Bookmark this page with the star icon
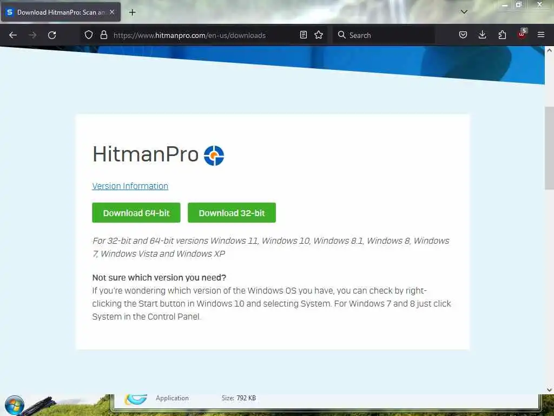This screenshot has height=416, width=554. click(x=319, y=35)
